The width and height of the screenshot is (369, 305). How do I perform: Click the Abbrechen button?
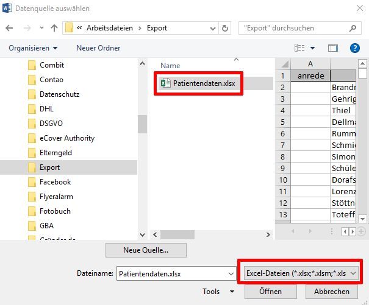332,292
